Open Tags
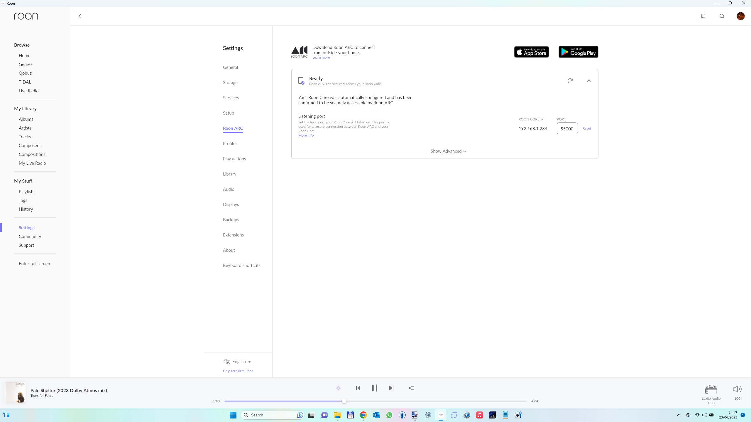751x422 pixels. [23, 200]
